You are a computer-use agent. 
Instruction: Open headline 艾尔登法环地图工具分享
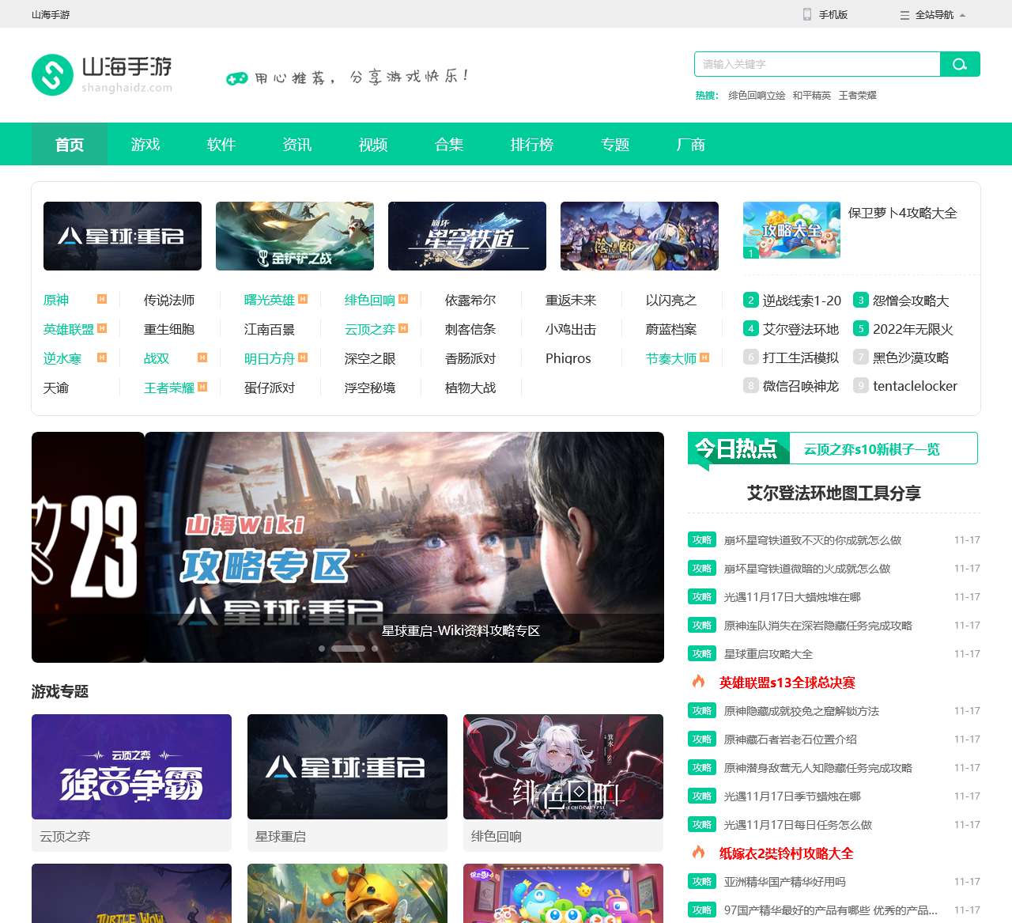[834, 494]
